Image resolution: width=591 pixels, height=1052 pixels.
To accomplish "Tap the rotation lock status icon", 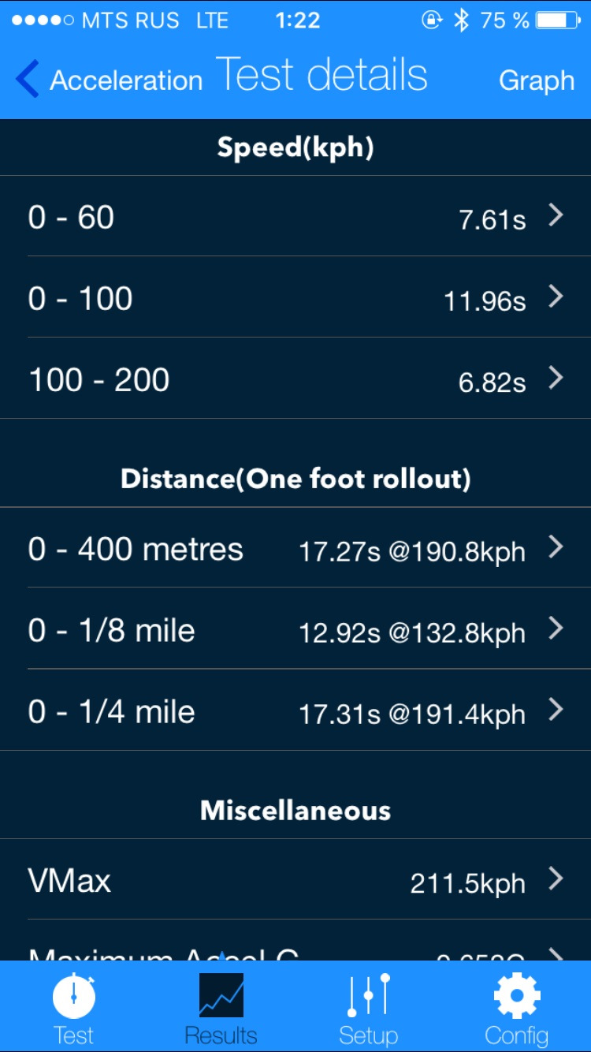I will tap(432, 21).
